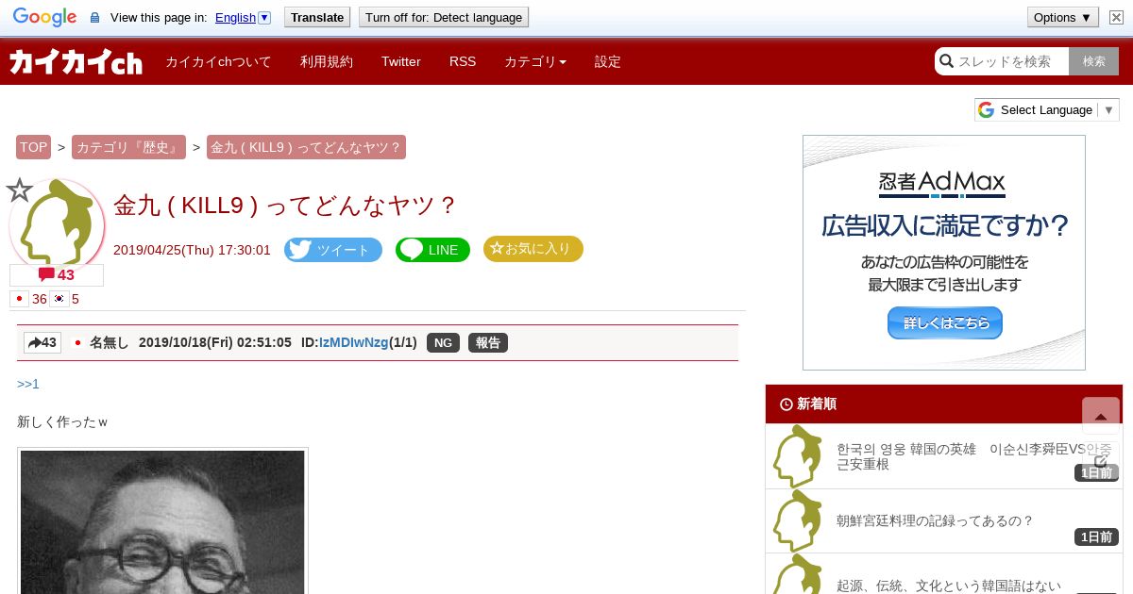Click the Translate button
The image size is (1133, 594).
[317, 17]
